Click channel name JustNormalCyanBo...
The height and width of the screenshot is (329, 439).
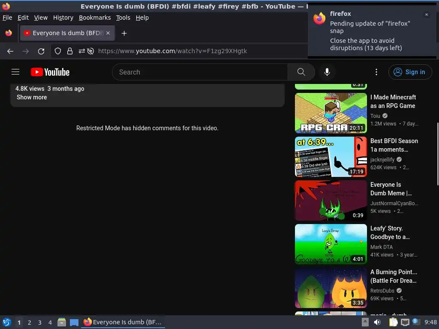[394, 203]
